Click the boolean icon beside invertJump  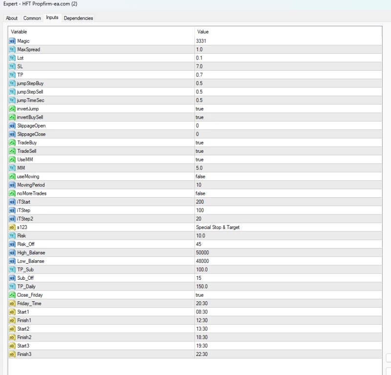click(12, 109)
